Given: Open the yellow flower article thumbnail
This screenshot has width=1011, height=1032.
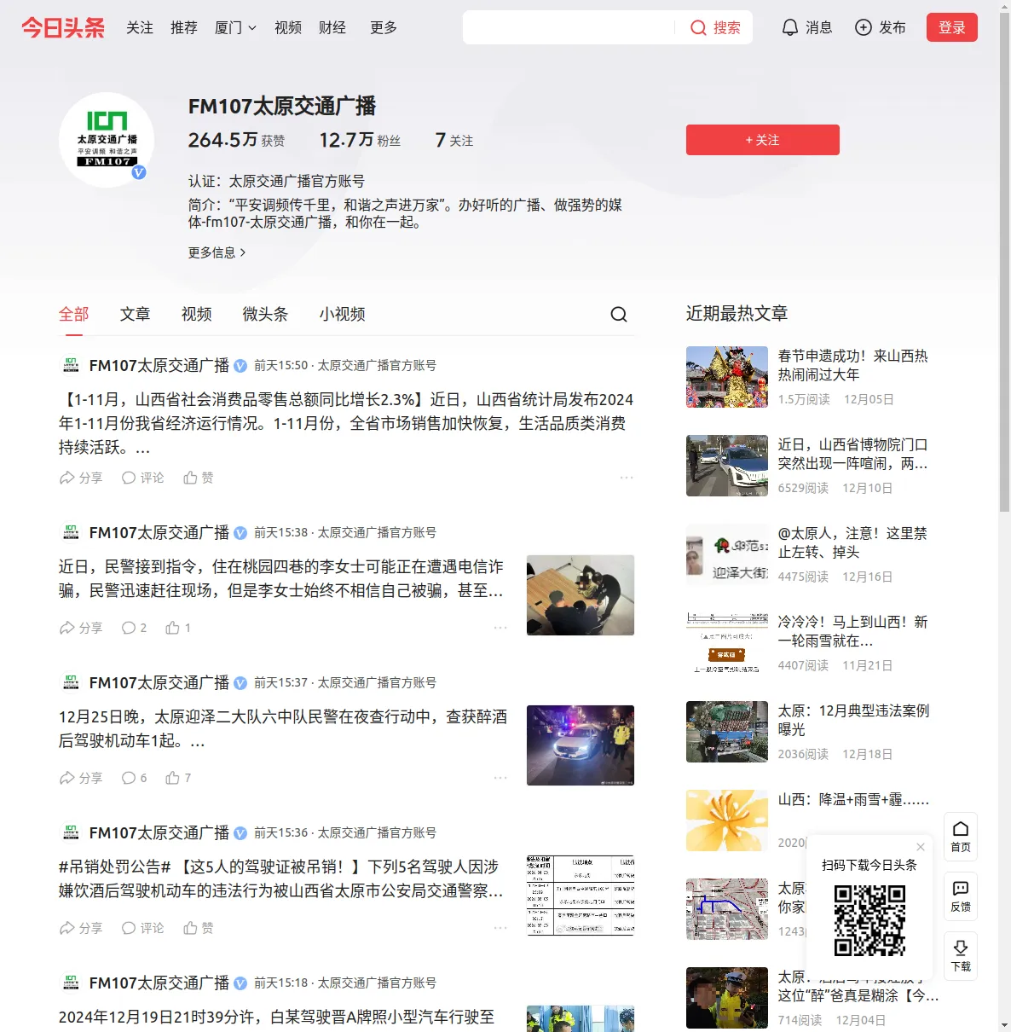Looking at the screenshot, I should (x=727, y=820).
